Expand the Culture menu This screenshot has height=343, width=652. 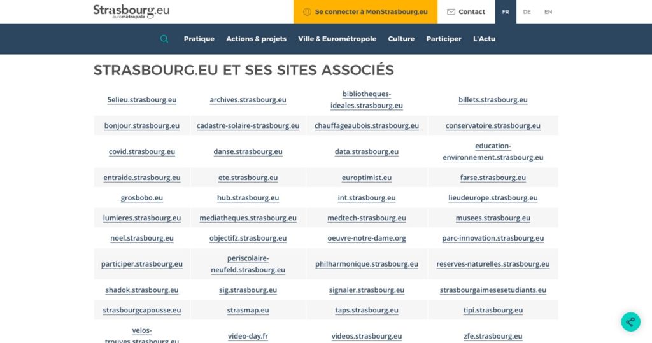(401, 39)
